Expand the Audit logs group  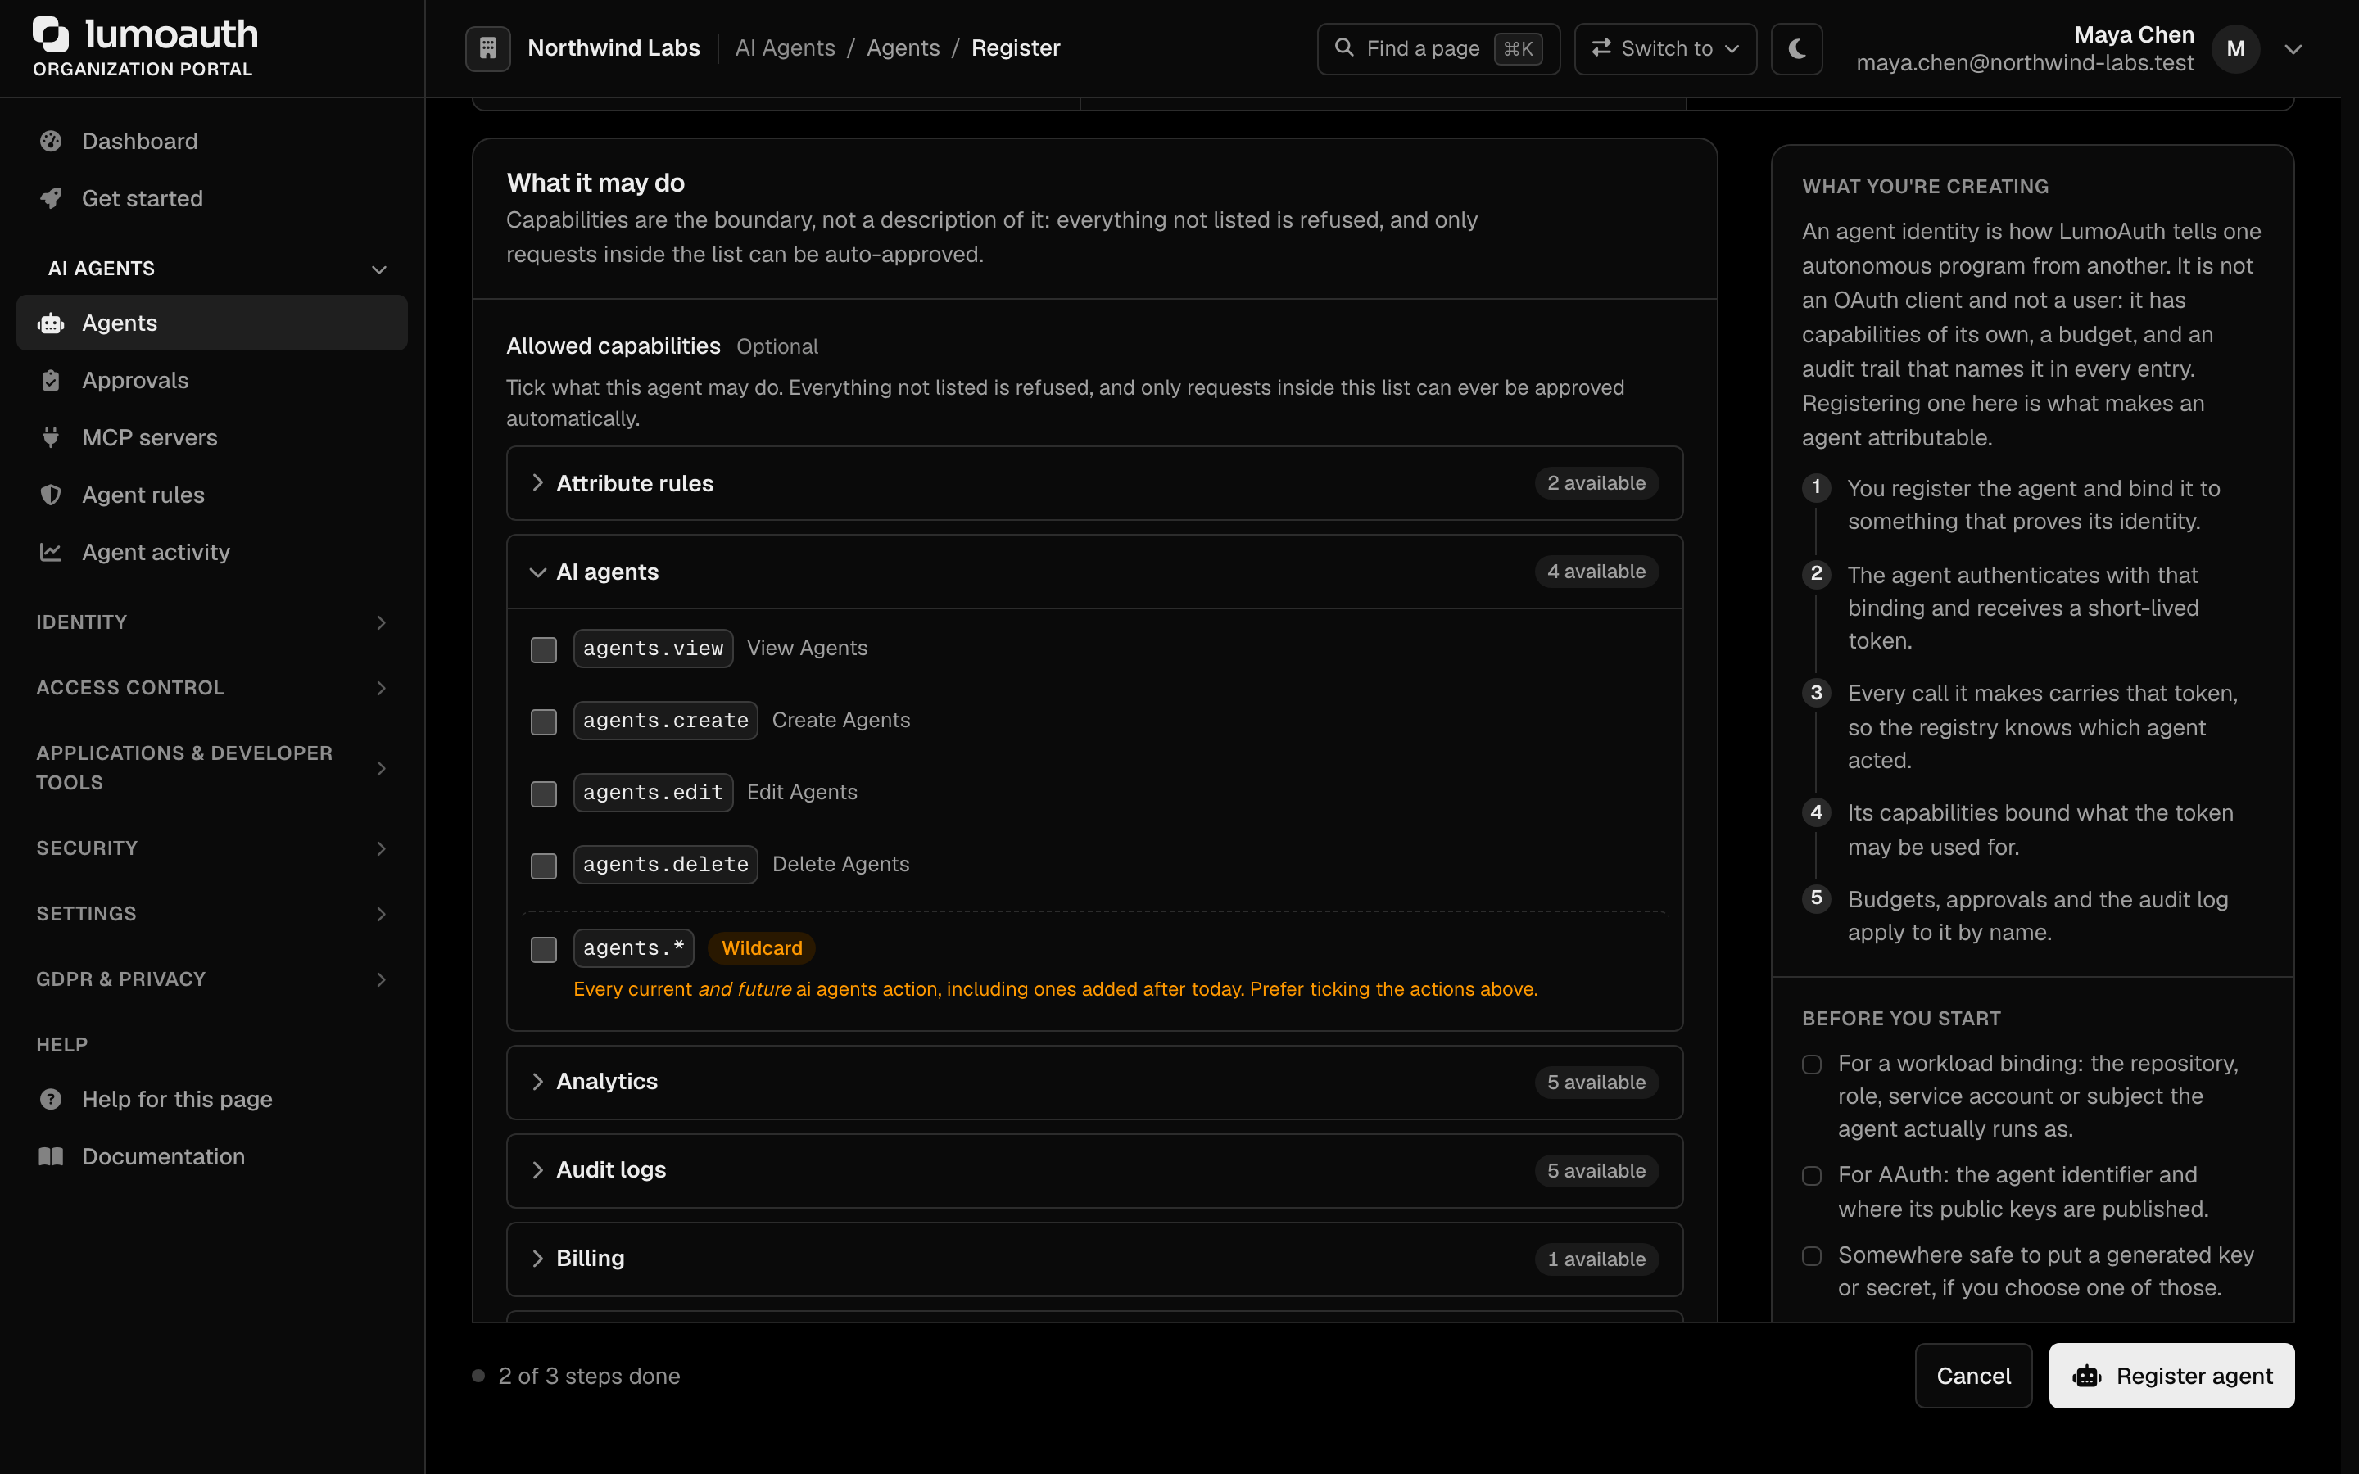point(1094,1171)
